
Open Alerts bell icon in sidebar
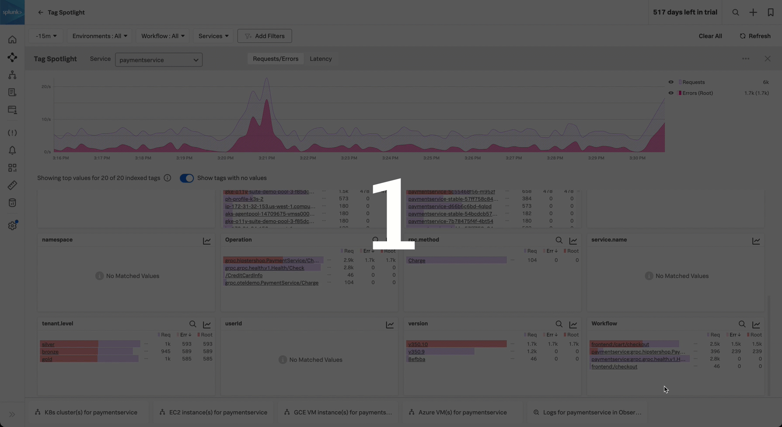coord(12,150)
